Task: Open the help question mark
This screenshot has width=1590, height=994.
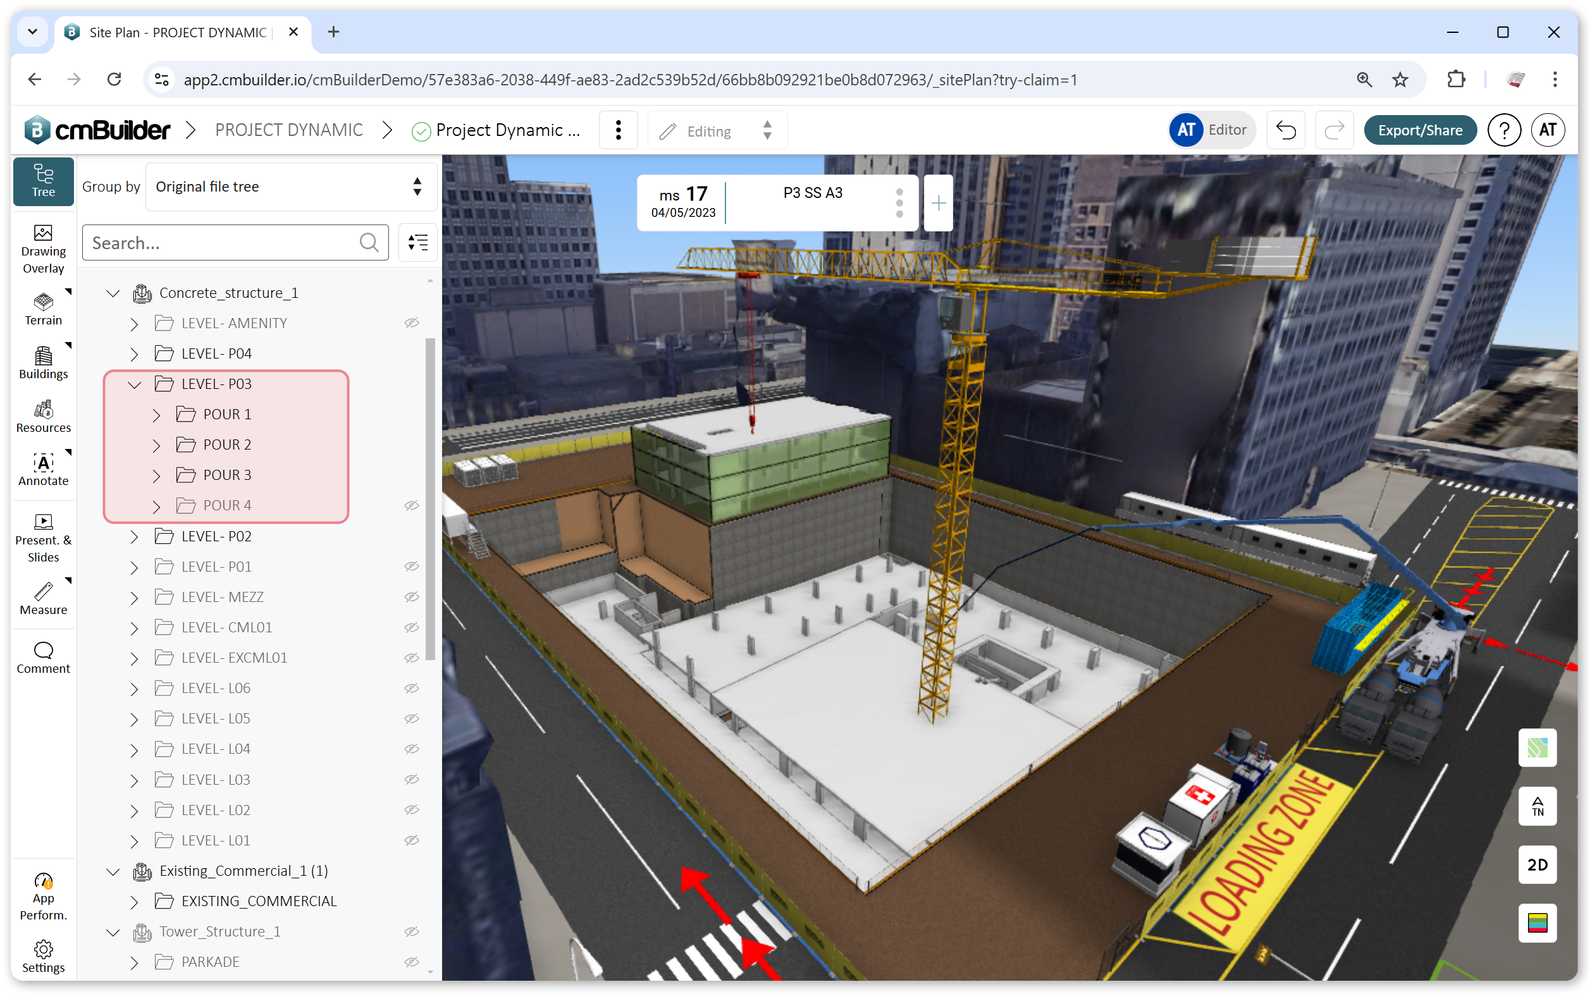Action: tap(1504, 130)
